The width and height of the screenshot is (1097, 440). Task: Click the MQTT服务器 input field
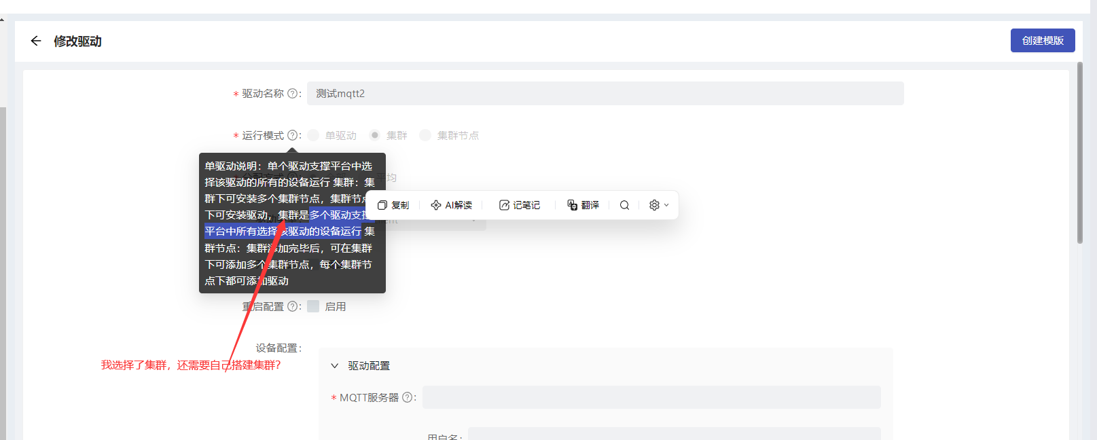pos(651,397)
